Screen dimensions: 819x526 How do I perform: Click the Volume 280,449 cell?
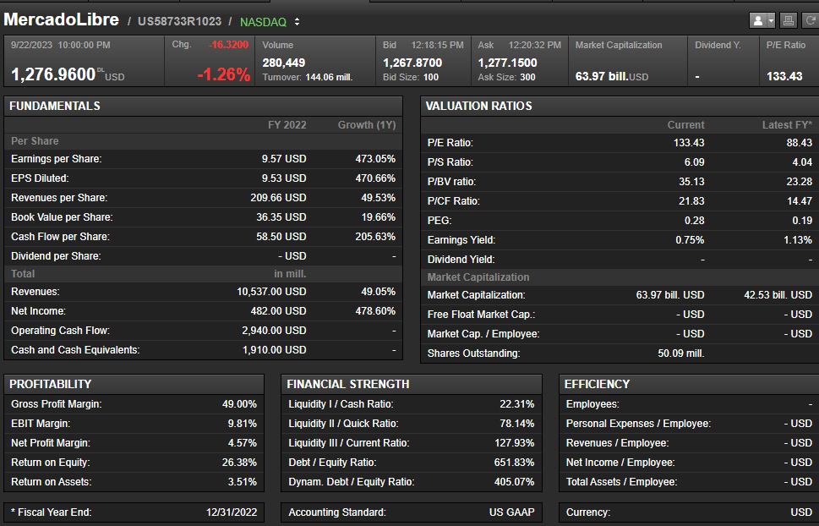pyautogui.click(x=284, y=63)
